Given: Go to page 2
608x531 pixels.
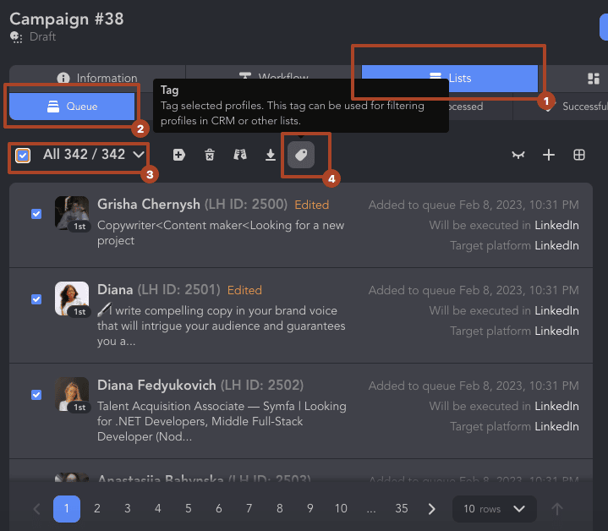Looking at the screenshot, I should [97, 509].
